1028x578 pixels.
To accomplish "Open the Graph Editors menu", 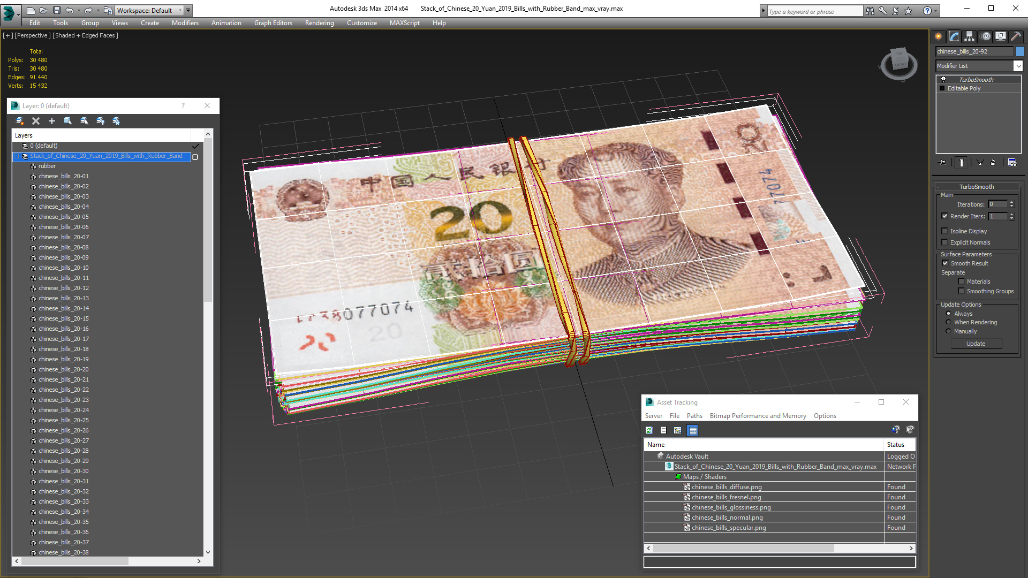I will pos(273,23).
